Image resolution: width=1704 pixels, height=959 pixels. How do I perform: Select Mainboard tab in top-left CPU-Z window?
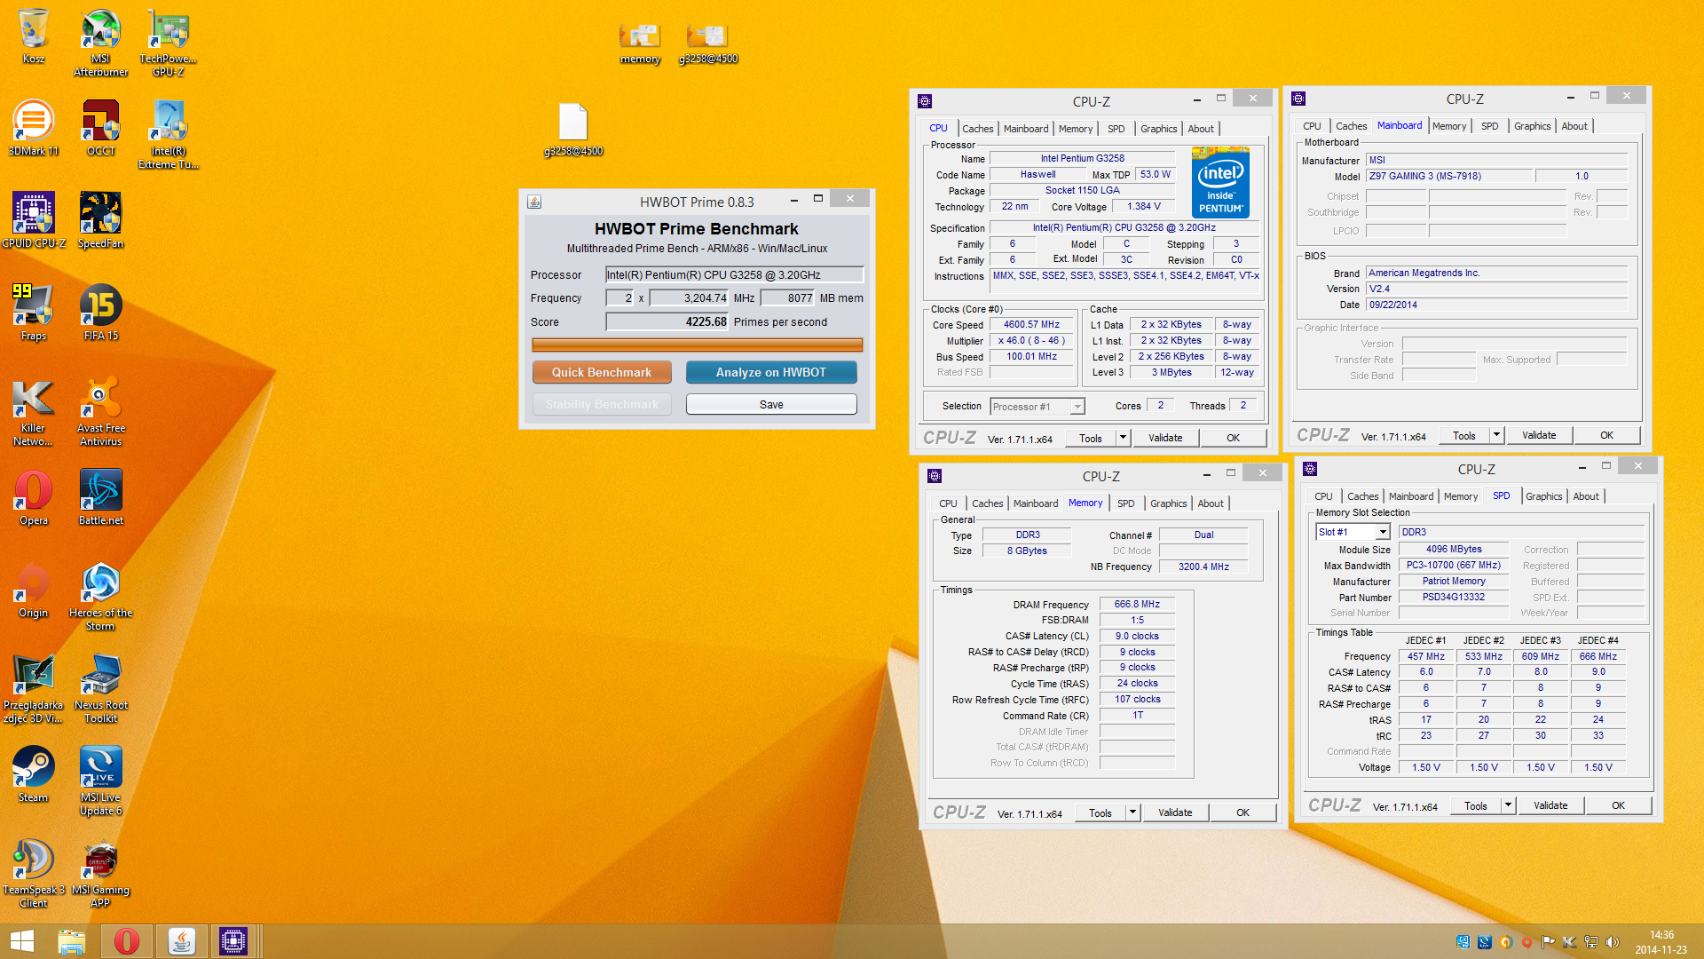pyautogui.click(x=1026, y=129)
